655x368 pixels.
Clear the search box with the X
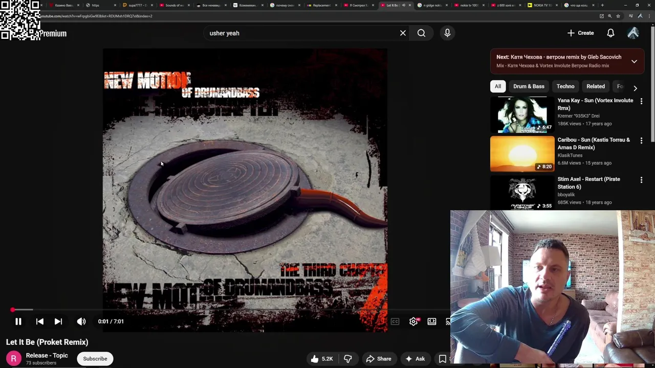[403, 33]
